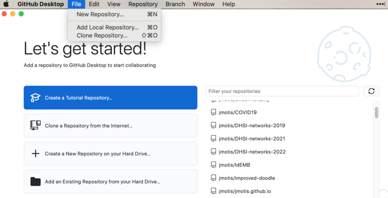Open the Help menu
Viewport: 388px width, 198px height.
pos(228,4)
